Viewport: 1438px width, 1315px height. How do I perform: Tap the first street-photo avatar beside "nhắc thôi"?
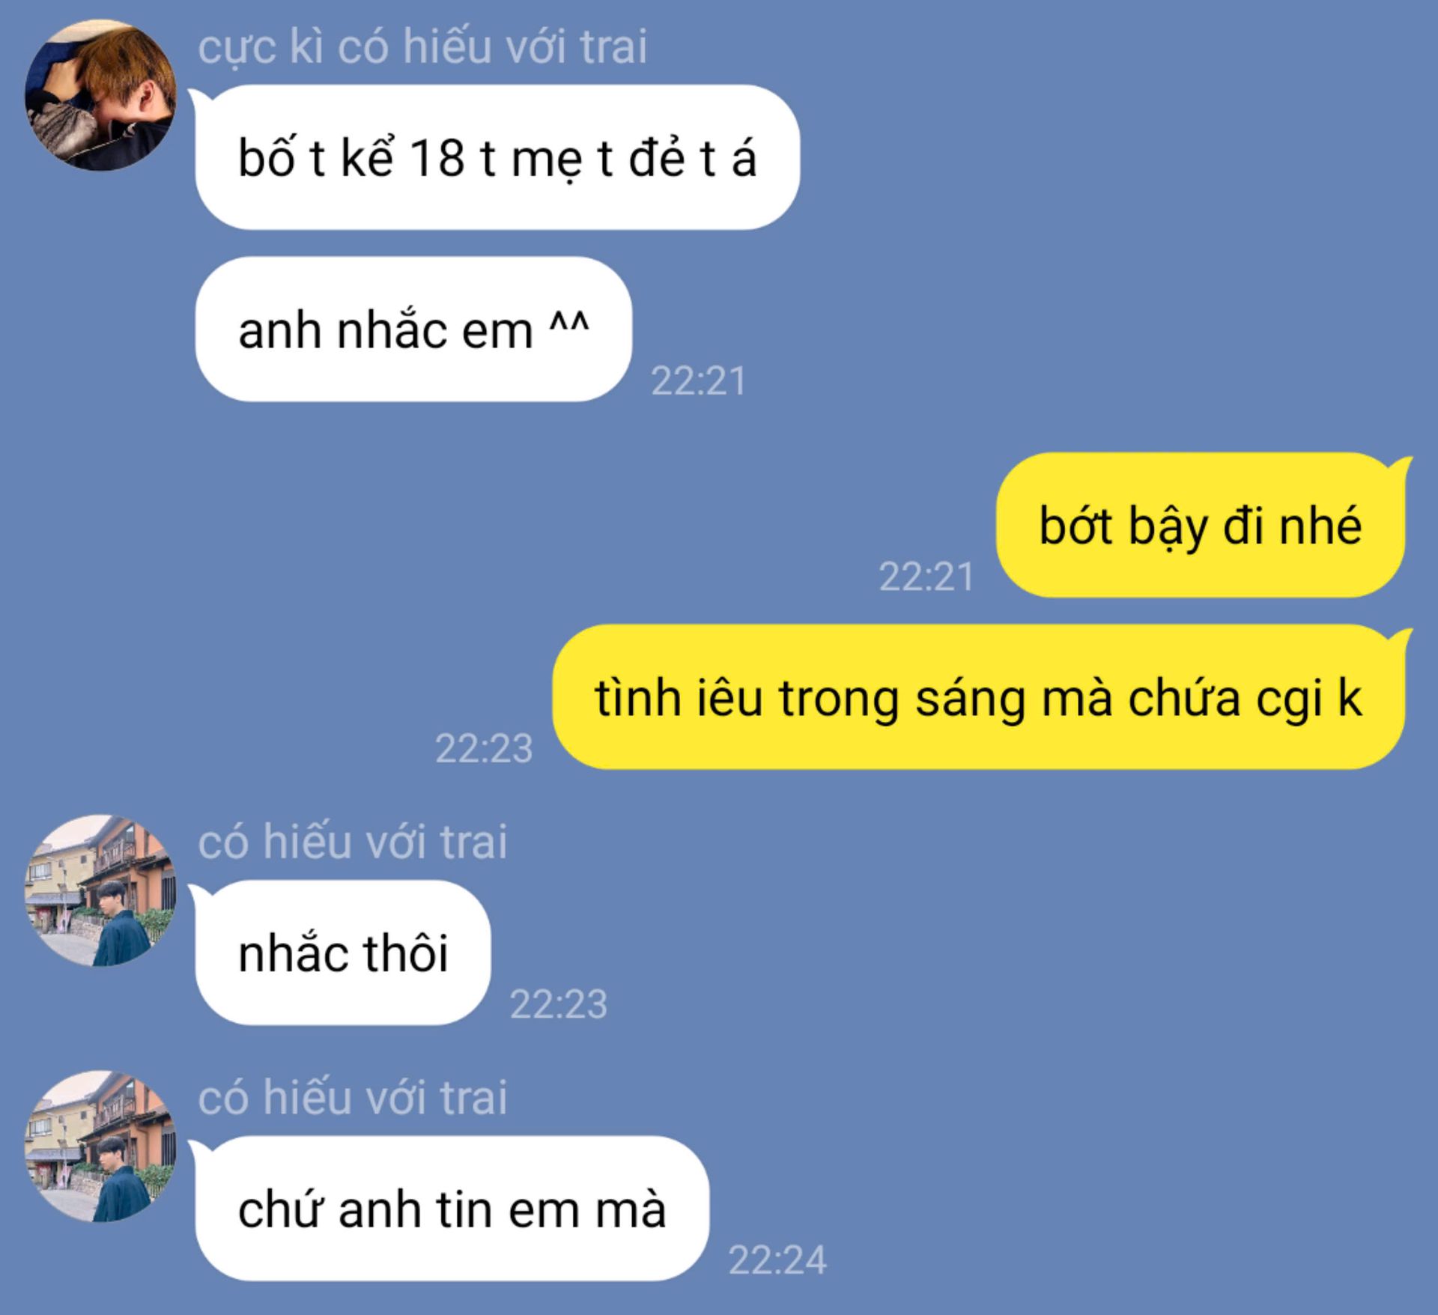coord(100,890)
